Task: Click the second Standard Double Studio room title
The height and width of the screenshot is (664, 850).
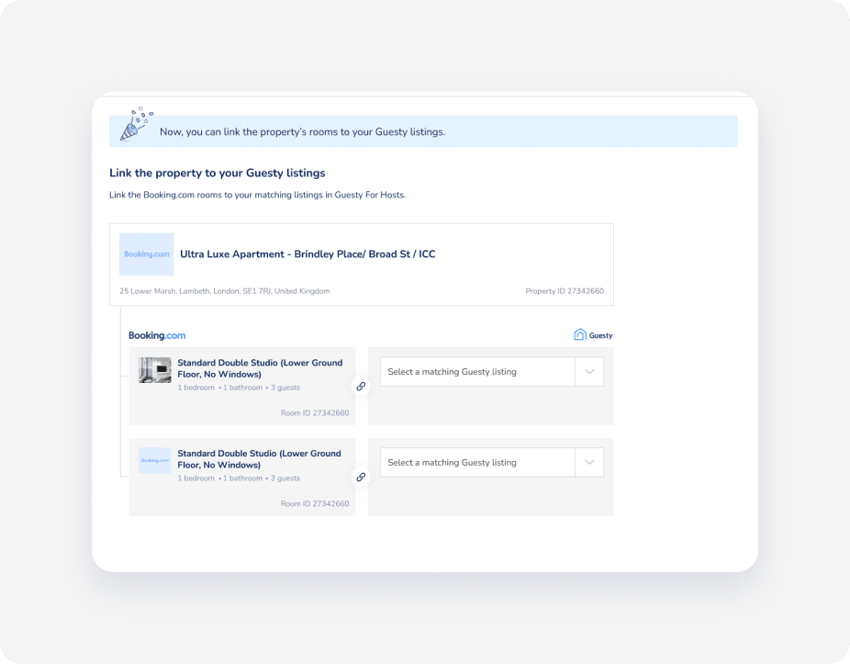Action: (x=259, y=459)
